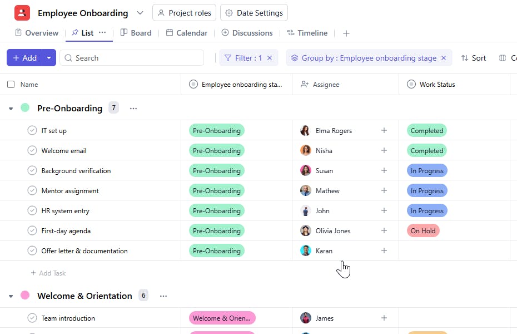
Task: Mark Welcome email task as complete
Action: pos(32,151)
